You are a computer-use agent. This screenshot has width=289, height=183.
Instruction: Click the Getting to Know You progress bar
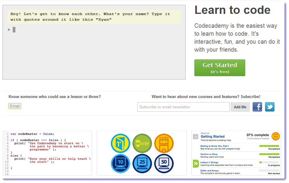click(269, 146)
